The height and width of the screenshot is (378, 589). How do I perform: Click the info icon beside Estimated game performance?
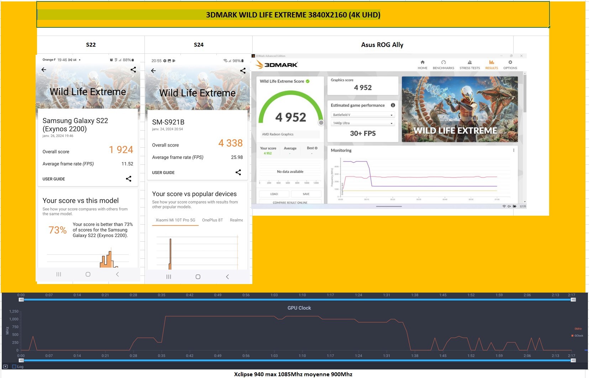tap(393, 105)
